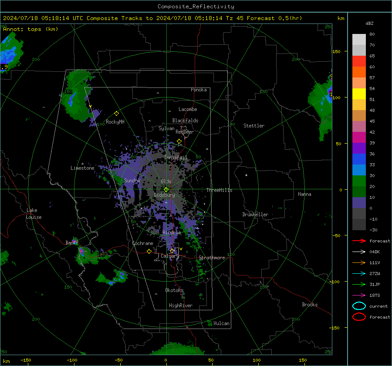Click the Composite_Reflectivity title
Viewport: 392px width, 366px height.
click(196, 7)
